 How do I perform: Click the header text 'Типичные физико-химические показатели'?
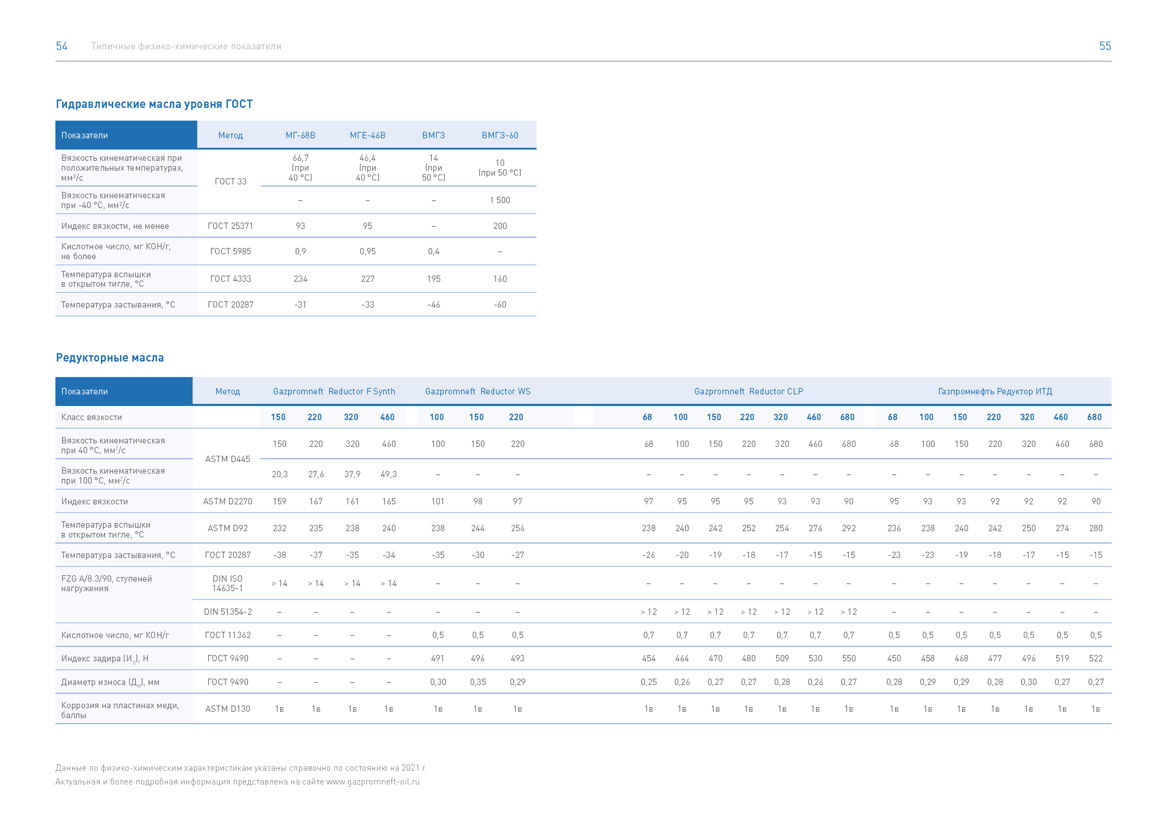coord(186,46)
